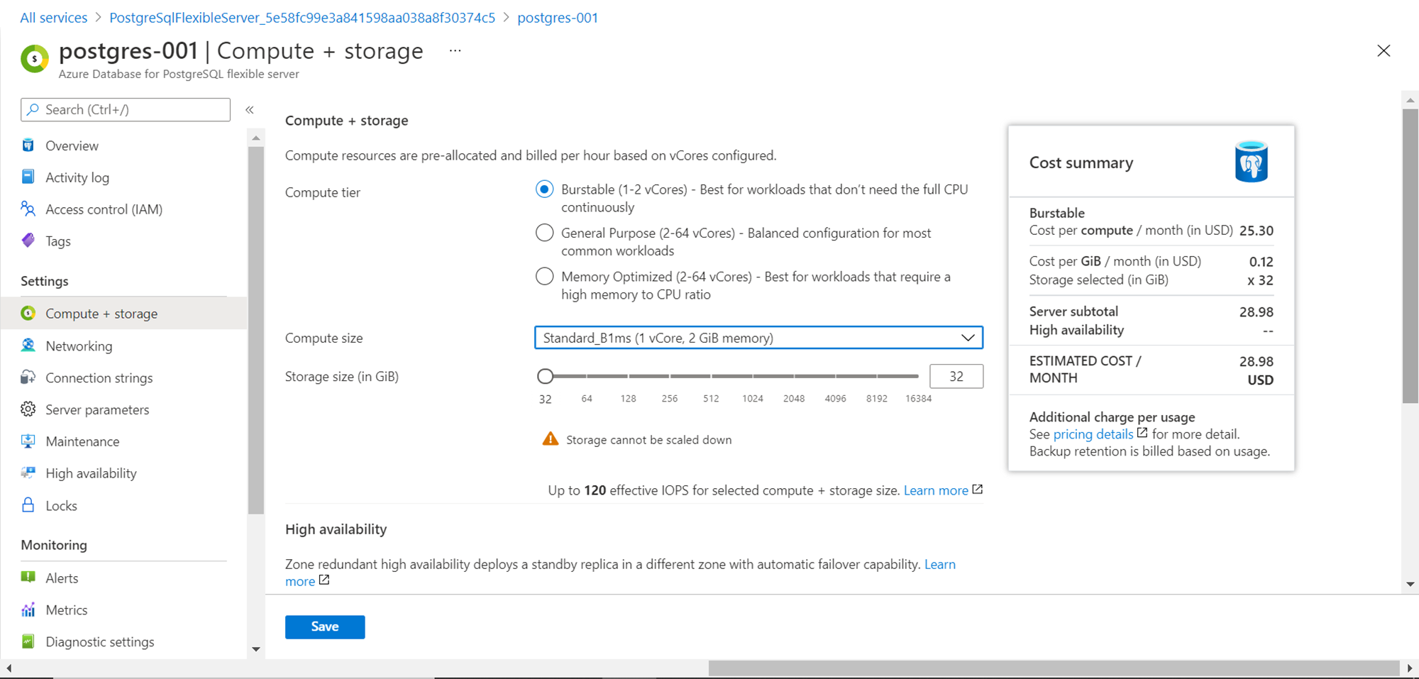1419x679 pixels.
Task: Open the Compute size dropdown
Action: click(758, 338)
